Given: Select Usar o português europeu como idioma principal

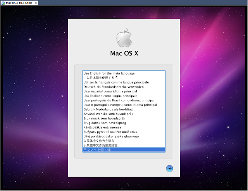Looking at the screenshot, I should [x=124, y=105].
